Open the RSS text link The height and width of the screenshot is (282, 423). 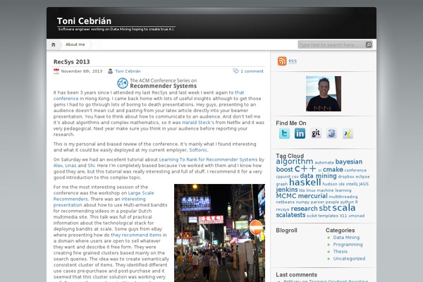(x=293, y=61)
